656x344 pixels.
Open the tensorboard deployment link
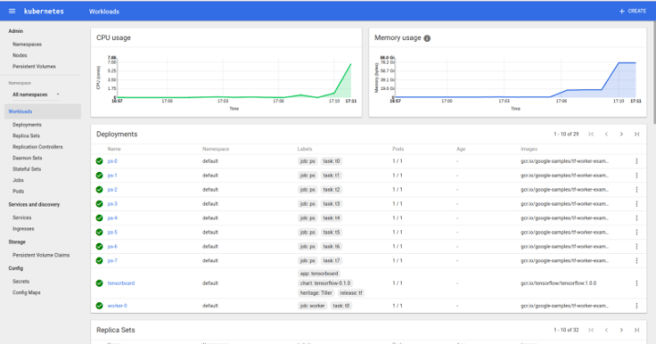pos(121,283)
